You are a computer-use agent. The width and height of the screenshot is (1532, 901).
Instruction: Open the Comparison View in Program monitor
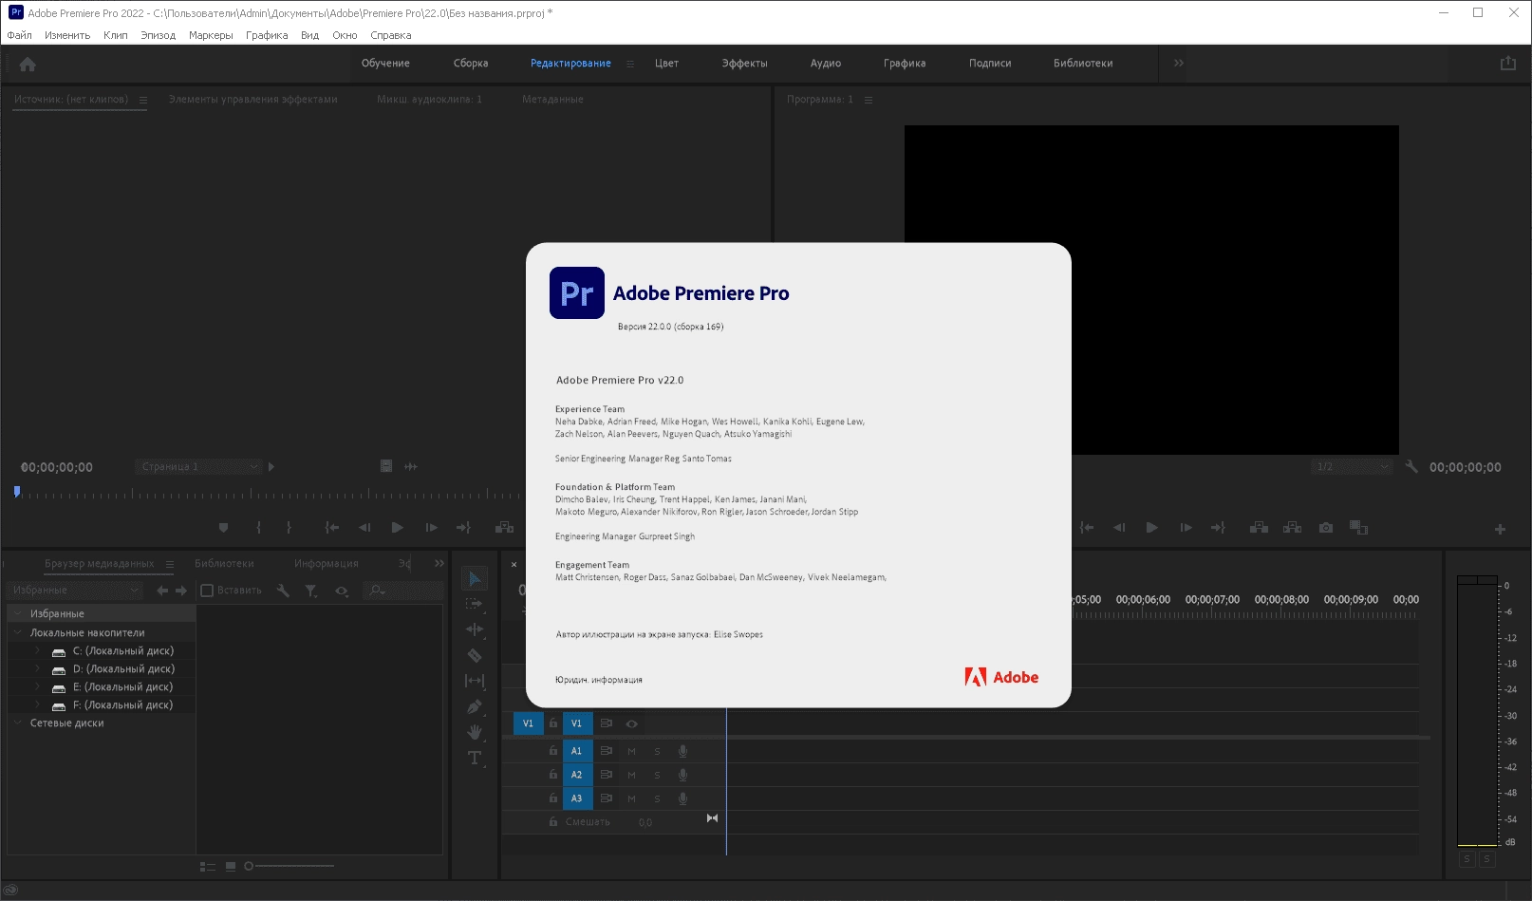[x=1359, y=528]
